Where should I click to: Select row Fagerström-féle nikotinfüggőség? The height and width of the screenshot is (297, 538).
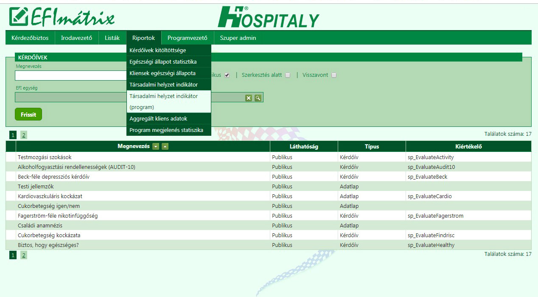coord(269,216)
